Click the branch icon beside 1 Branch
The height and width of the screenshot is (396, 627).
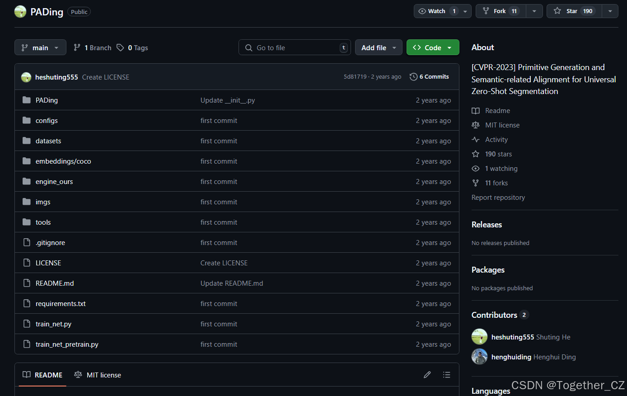pos(77,47)
